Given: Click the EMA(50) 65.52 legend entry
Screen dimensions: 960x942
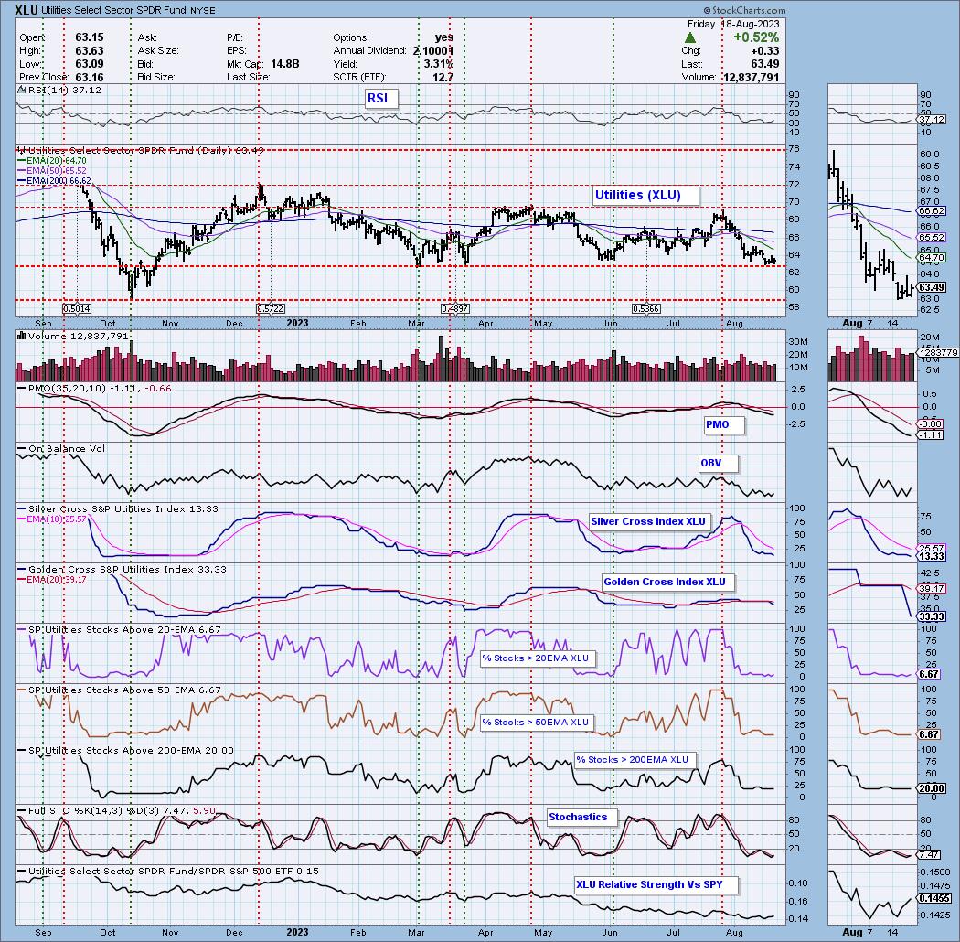Looking at the screenshot, I should click(x=52, y=171).
